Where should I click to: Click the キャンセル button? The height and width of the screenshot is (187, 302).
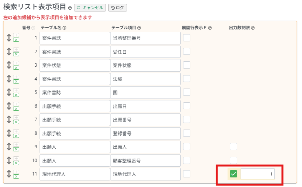(90, 8)
